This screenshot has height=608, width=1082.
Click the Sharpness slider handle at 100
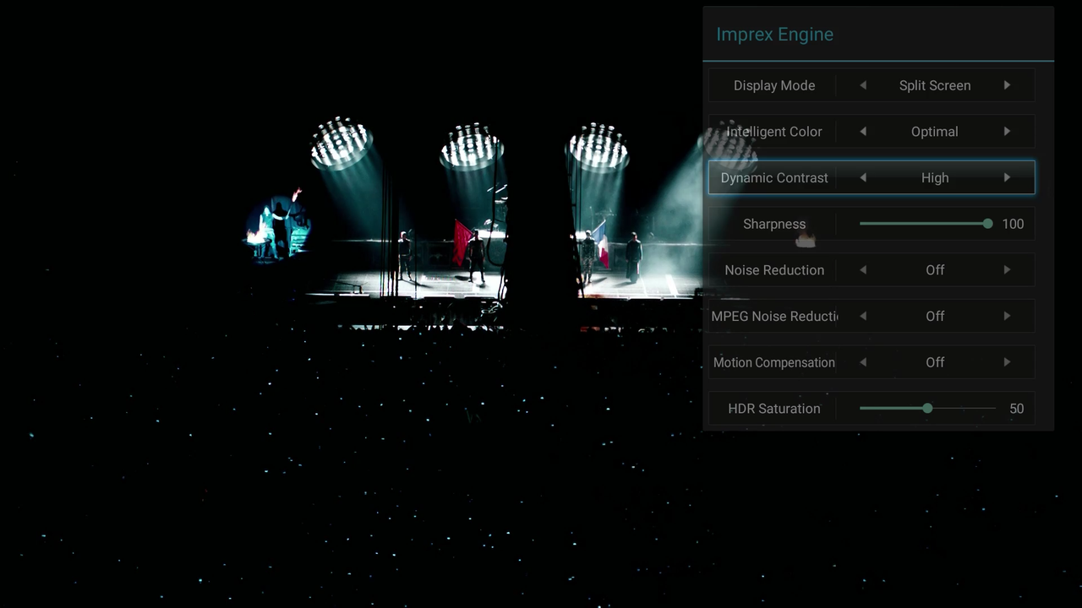point(986,224)
